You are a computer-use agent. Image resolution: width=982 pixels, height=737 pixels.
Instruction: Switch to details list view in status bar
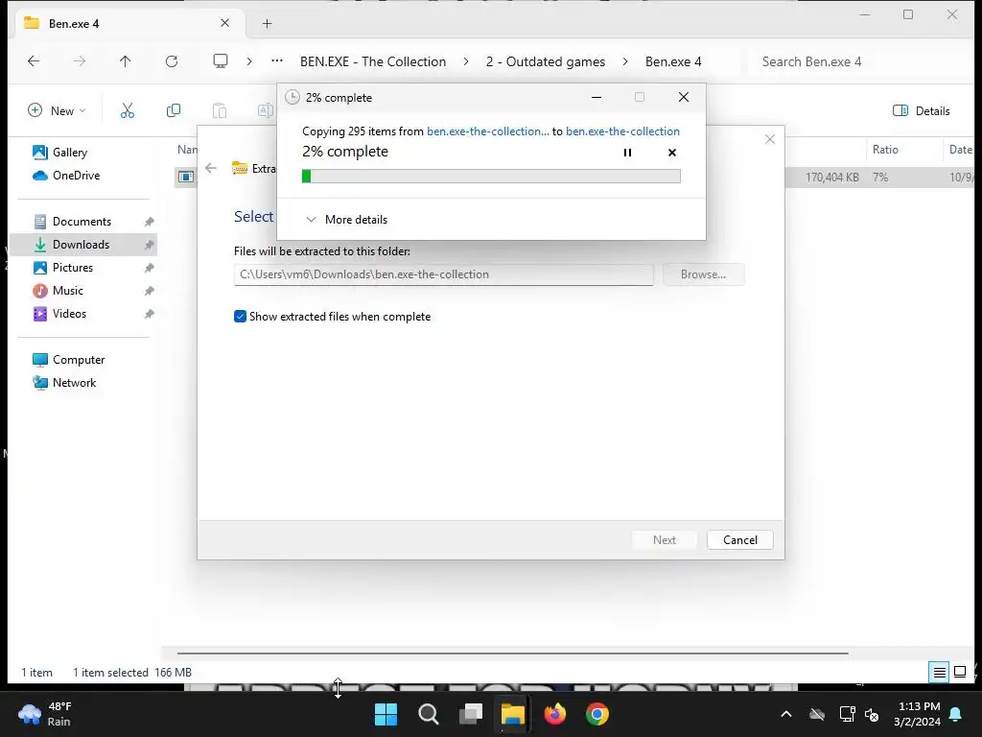940,673
